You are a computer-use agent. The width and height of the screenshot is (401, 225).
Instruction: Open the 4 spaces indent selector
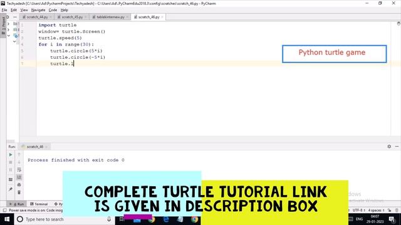[376, 210]
